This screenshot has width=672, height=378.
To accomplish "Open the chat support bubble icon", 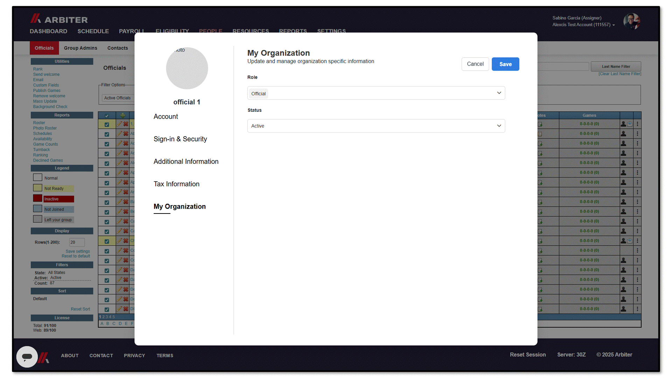I will (27, 356).
